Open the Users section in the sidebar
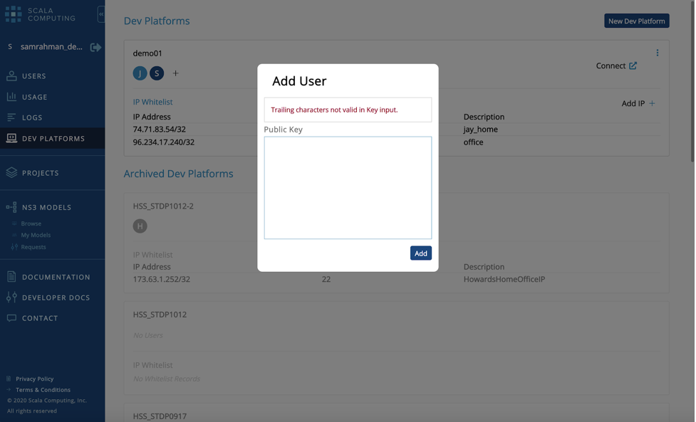 click(x=33, y=76)
